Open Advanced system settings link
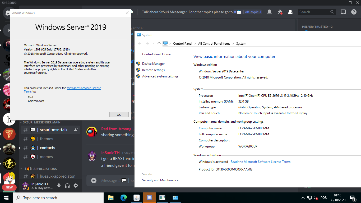 (160, 76)
